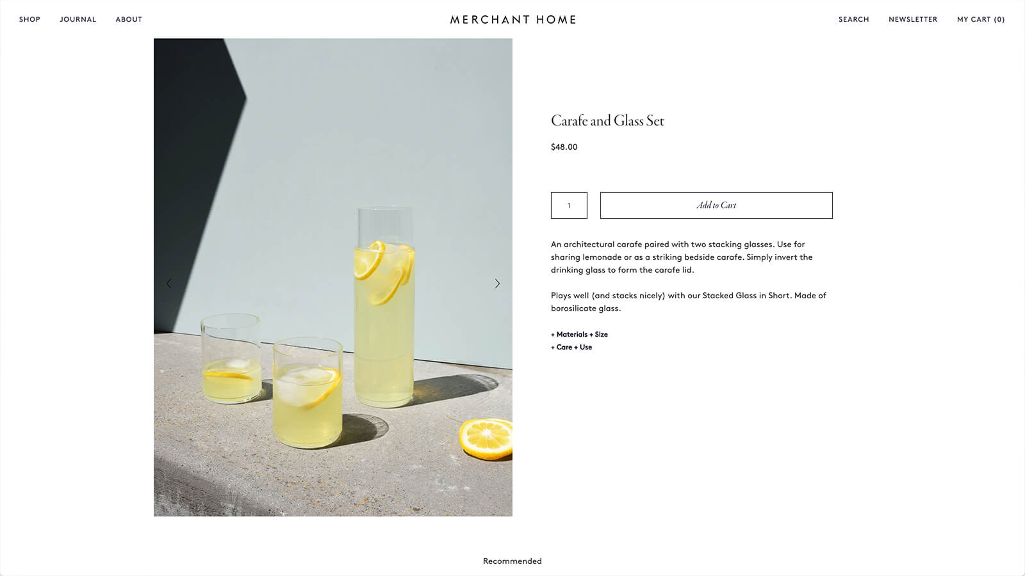
Task: Click the product price $48.00
Action: [563, 147]
